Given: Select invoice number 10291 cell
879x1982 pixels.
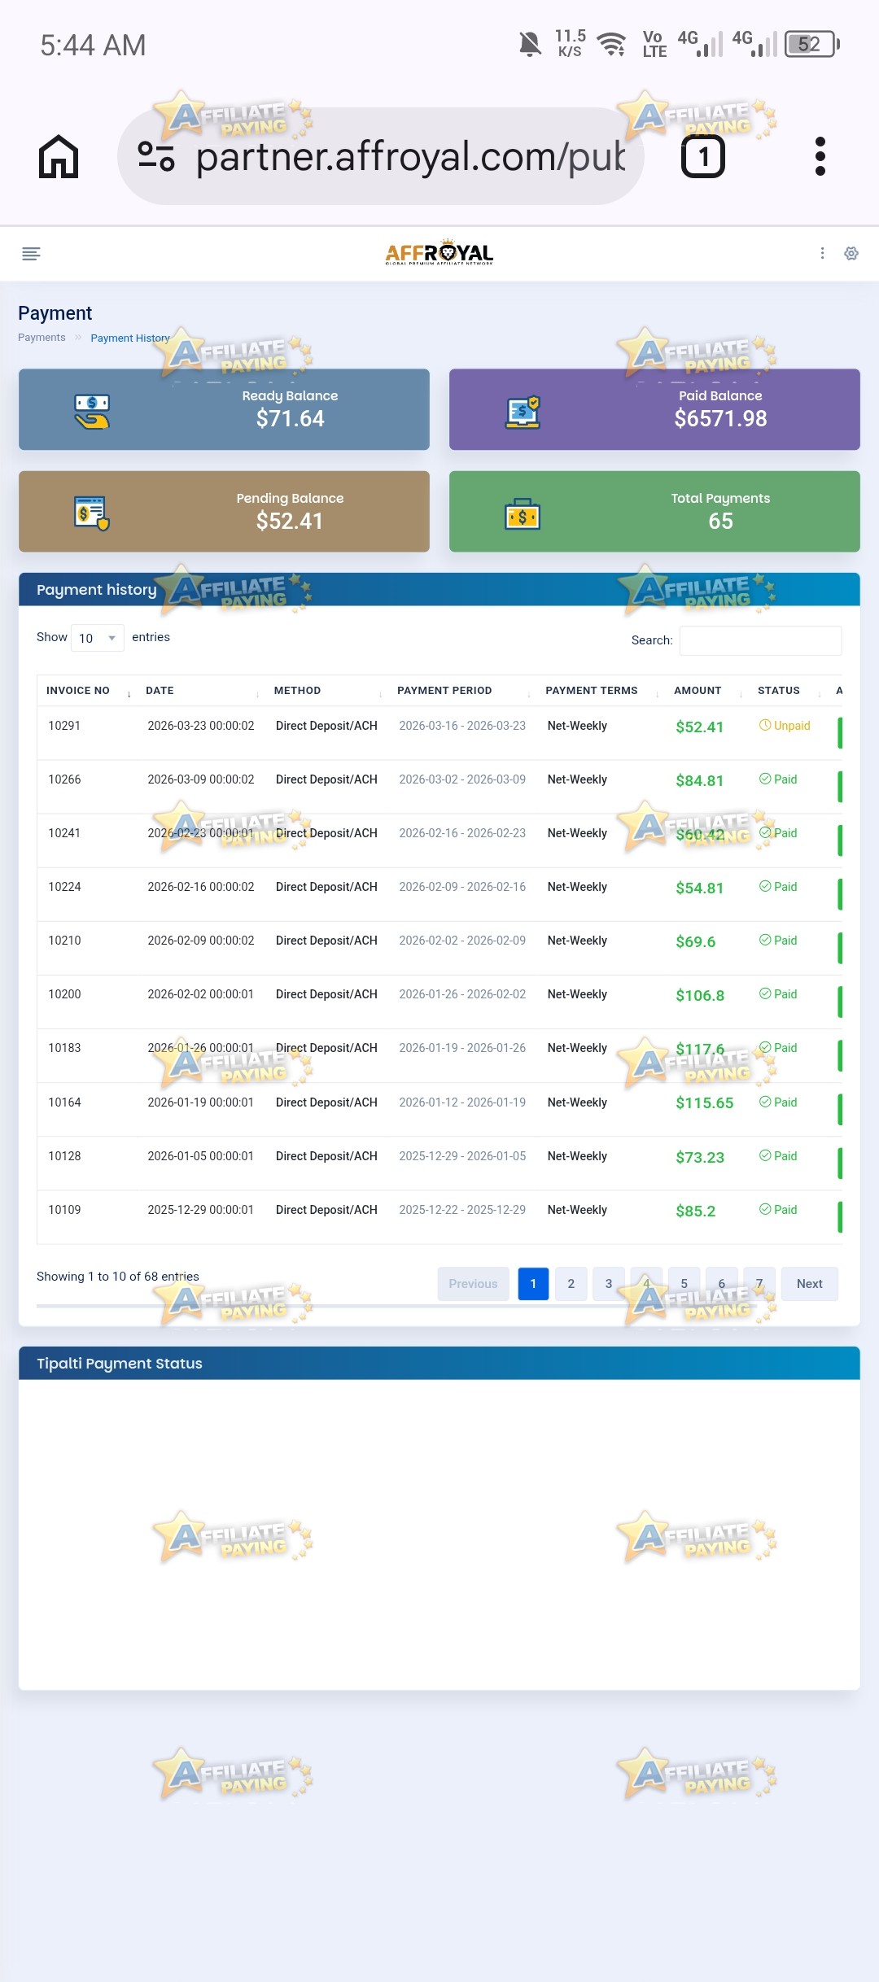Looking at the screenshot, I should click(x=64, y=726).
